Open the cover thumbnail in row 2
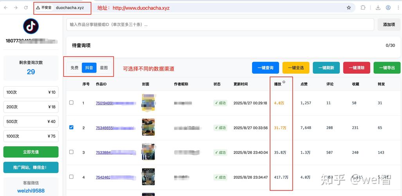This screenshot has height=196, width=402. click(148, 127)
